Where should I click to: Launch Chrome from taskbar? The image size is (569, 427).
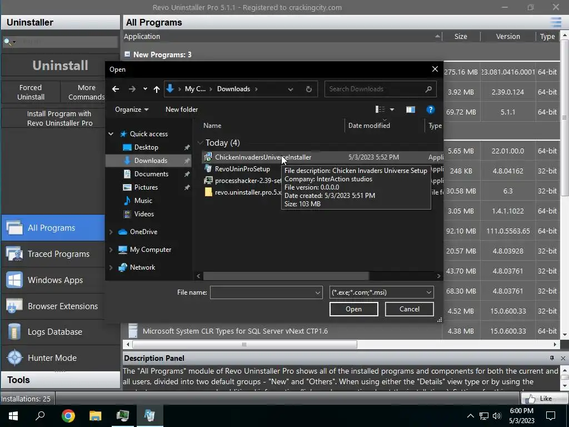[x=68, y=416]
